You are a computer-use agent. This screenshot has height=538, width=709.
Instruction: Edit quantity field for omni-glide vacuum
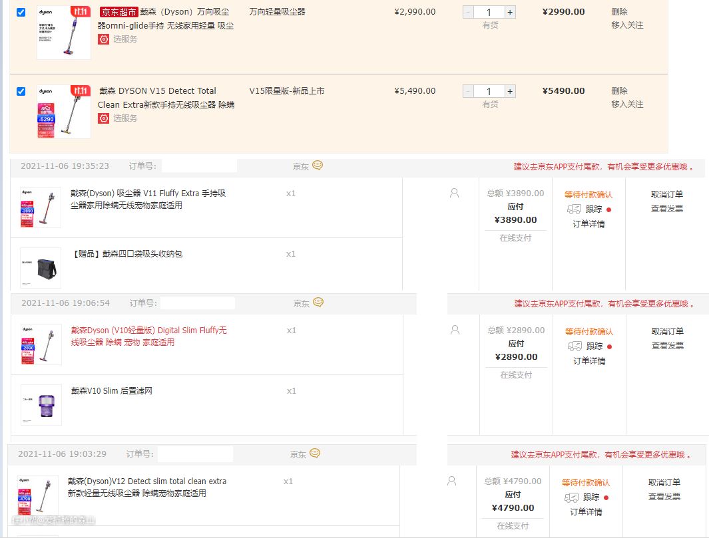click(x=489, y=12)
